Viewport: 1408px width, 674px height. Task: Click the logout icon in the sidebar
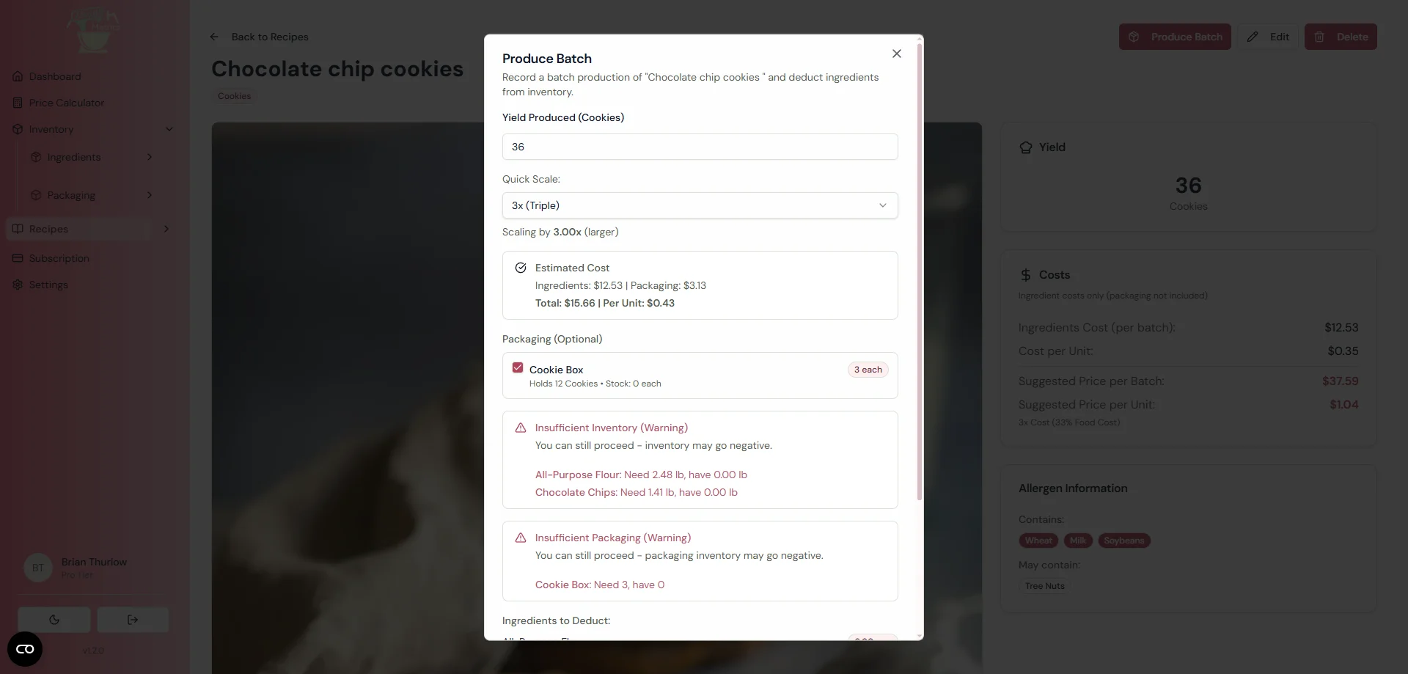[x=133, y=620]
